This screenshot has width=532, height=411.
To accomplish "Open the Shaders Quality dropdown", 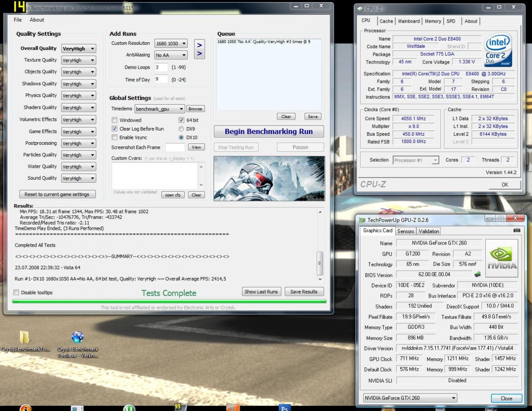I will (x=78, y=108).
